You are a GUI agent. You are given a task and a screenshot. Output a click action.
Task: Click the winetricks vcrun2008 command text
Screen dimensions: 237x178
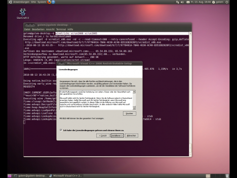pos(77,34)
